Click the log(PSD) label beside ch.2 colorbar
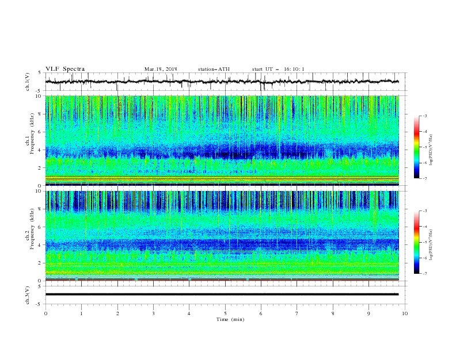456x352 pixels. 431,245
